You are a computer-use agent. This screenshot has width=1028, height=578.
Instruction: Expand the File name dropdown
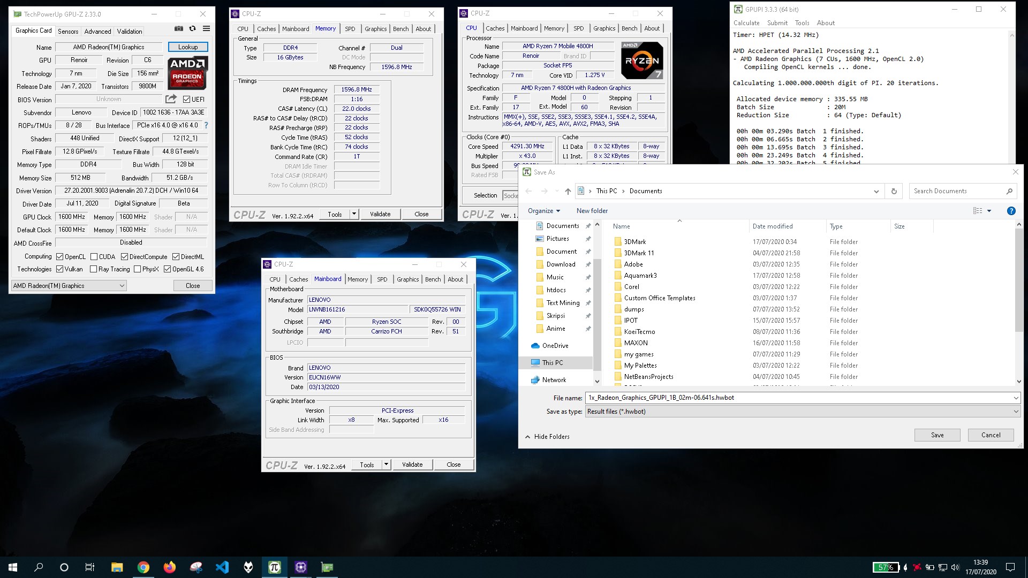click(x=1015, y=398)
